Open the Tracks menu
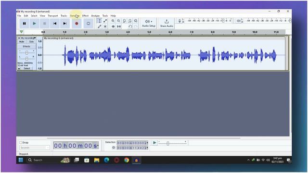Viewport: 308px width, 173px height. pyautogui.click(x=64, y=16)
